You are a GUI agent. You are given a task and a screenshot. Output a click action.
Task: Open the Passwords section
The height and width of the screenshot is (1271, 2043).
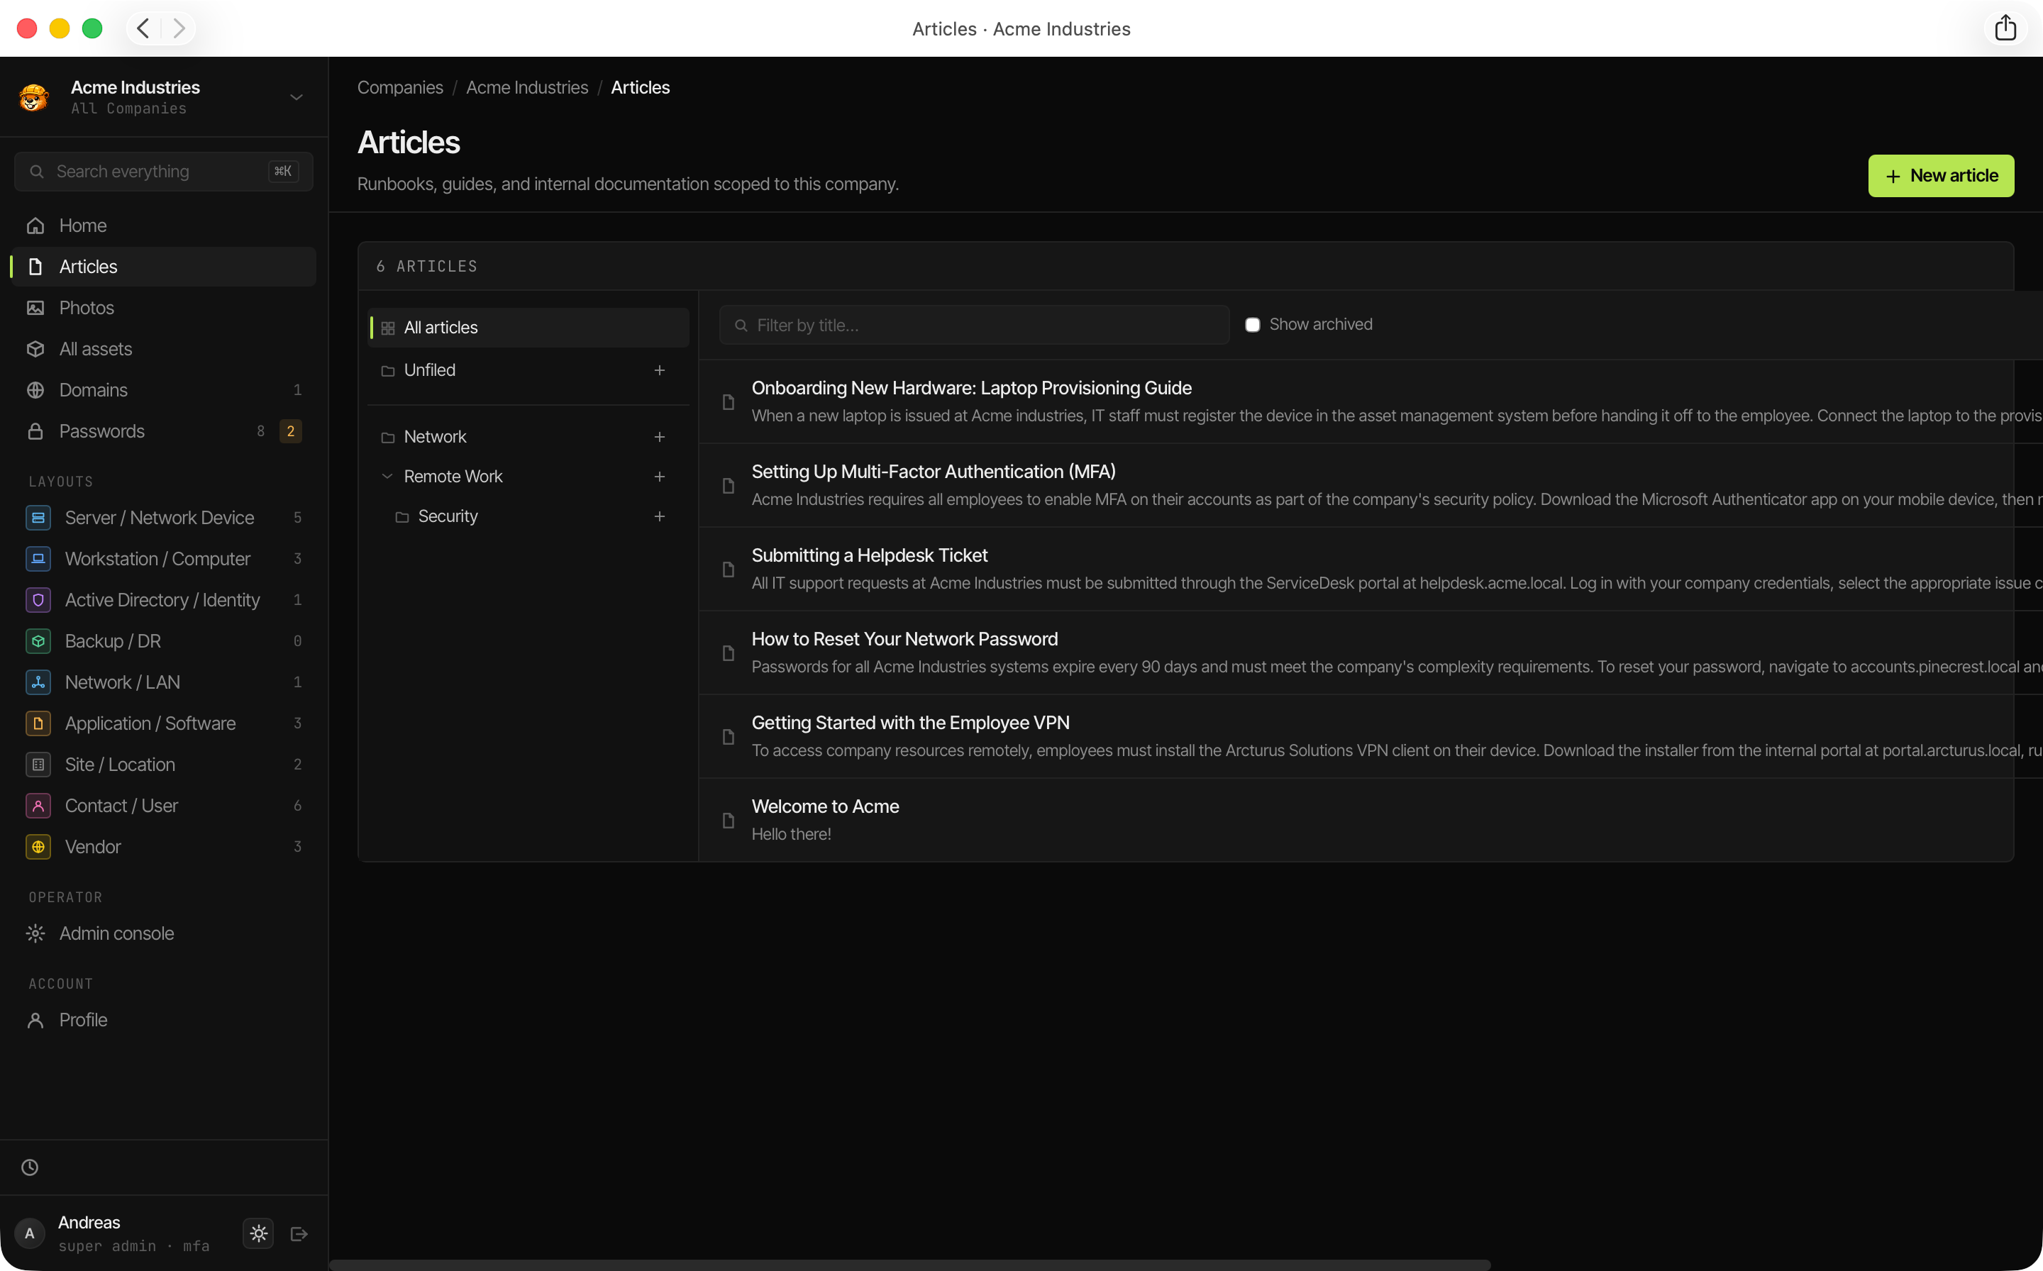pyautogui.click(x=163, y=431)
